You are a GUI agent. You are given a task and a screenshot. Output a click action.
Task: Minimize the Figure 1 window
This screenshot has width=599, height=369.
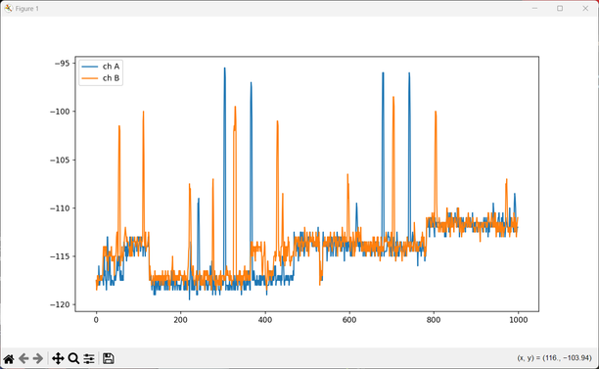[534, 8]
